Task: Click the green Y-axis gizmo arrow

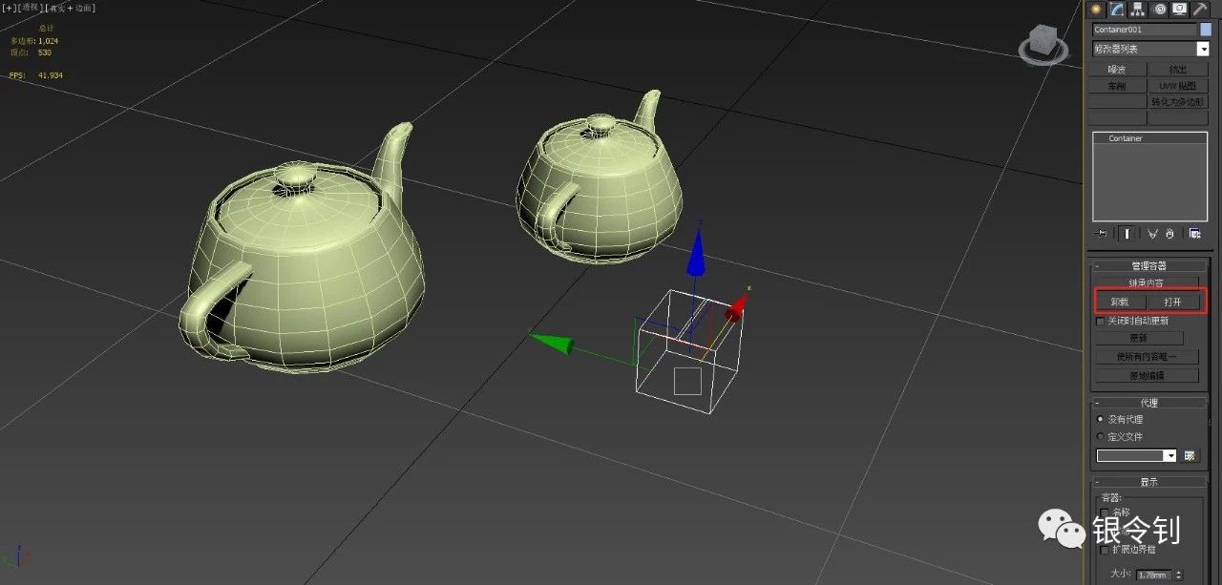Action: tap(553, 343)
